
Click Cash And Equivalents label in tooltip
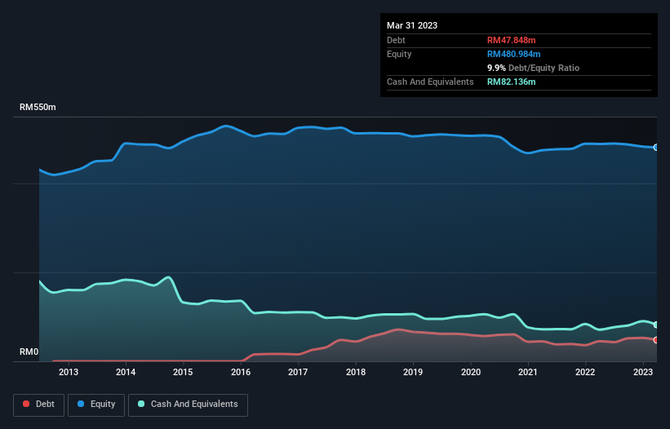tap(430, 82)
